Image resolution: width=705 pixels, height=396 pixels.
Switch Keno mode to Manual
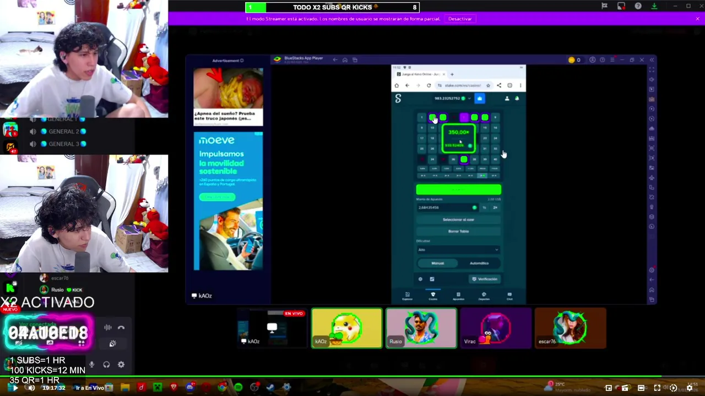[x=437, y=263]
